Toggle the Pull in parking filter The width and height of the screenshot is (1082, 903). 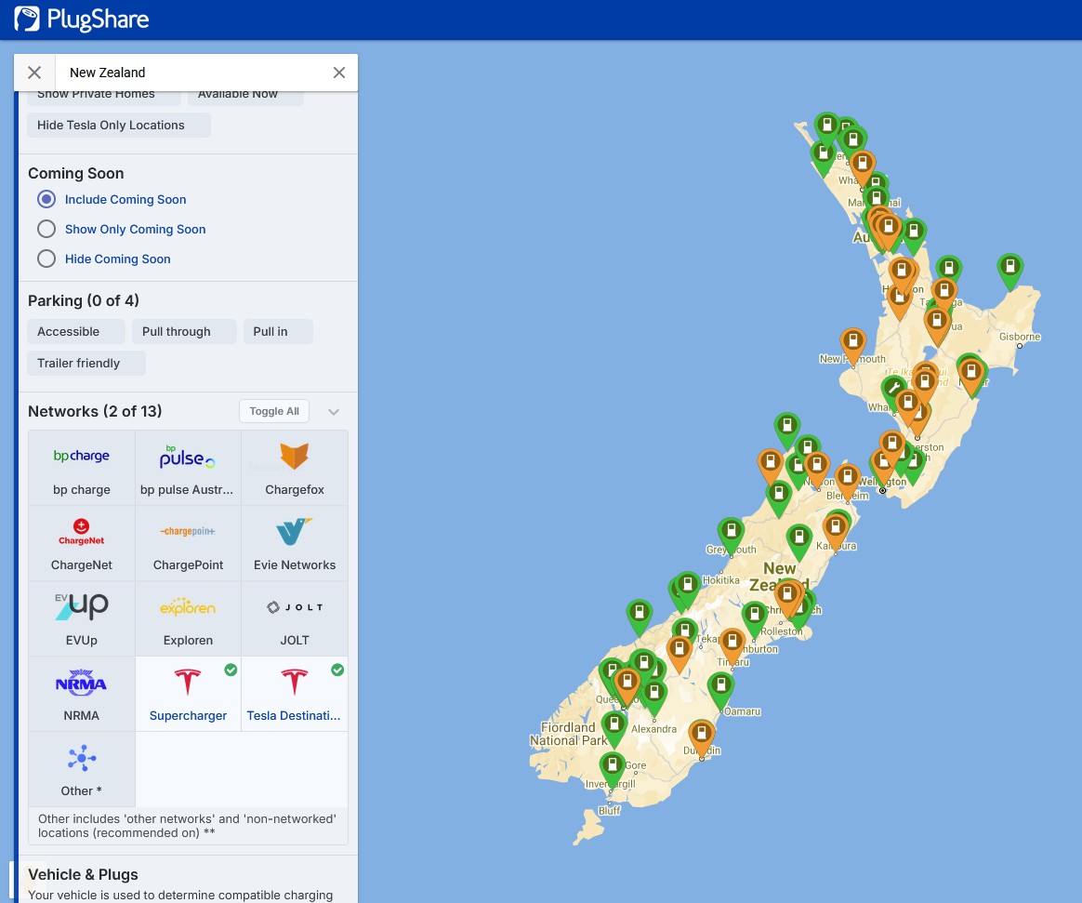point(278,331)
